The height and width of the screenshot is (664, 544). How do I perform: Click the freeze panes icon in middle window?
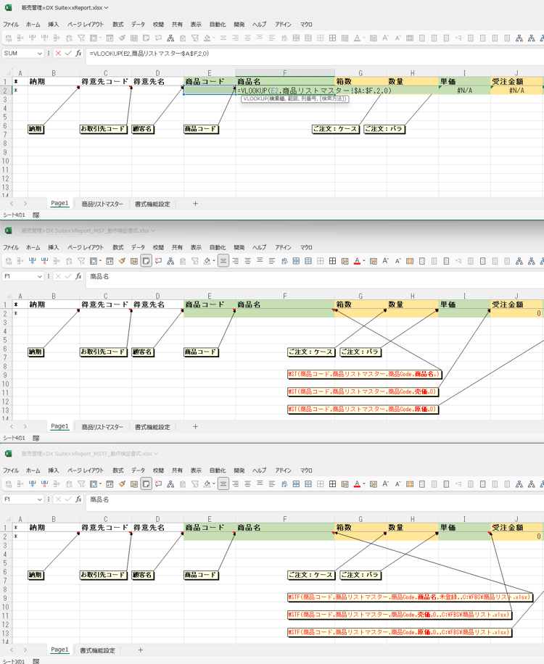[x=94, y=261]
